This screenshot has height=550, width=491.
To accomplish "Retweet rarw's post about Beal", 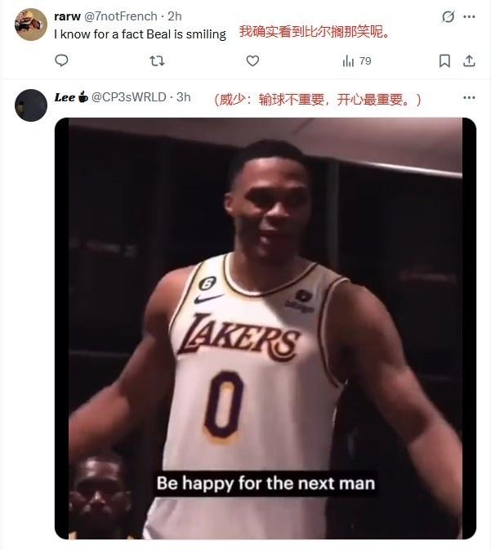I will point(157,60).
